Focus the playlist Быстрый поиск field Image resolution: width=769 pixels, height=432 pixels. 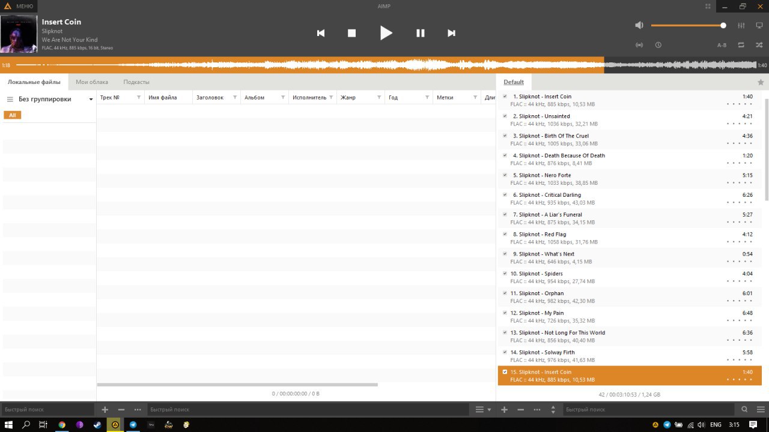coord(650,409)
